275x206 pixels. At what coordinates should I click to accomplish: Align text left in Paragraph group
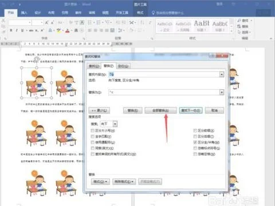click(89, 30)
